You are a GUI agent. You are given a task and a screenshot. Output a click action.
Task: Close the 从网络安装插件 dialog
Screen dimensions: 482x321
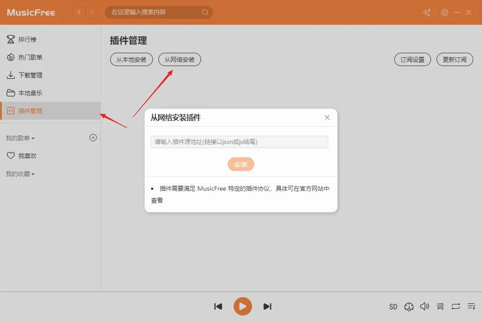[327, 117]
